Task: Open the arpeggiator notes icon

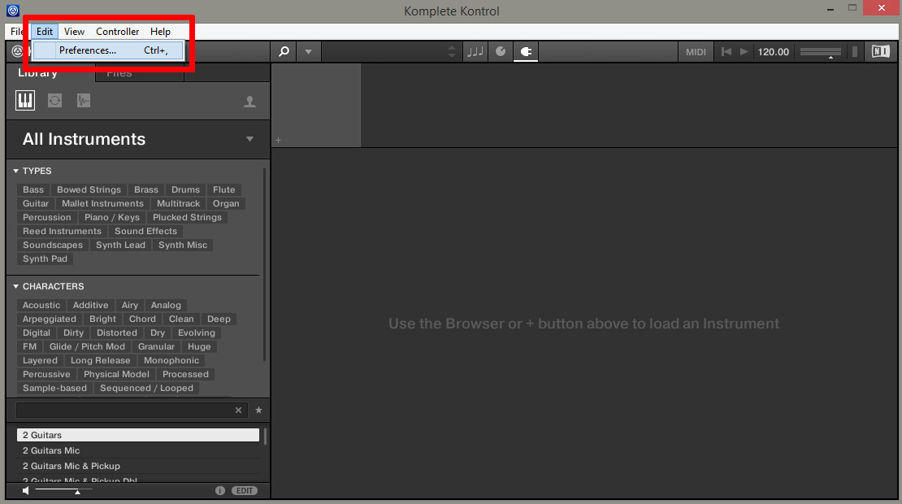Action: [x=475, y=52]
